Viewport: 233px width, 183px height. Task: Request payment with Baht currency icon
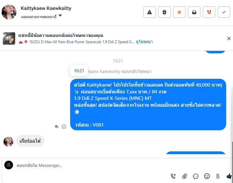[x=218, y=176]
